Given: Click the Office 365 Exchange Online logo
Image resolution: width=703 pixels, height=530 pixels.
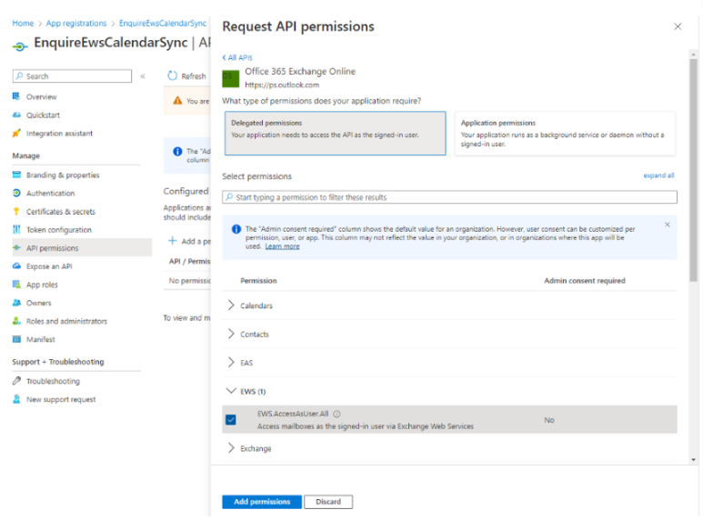Looking at the screenshot, I should (231, 79).
